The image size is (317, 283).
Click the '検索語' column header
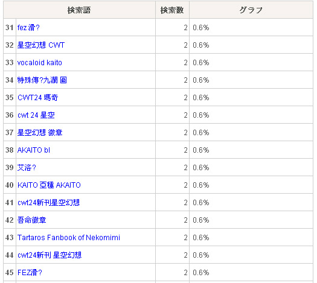pos(79,10)
